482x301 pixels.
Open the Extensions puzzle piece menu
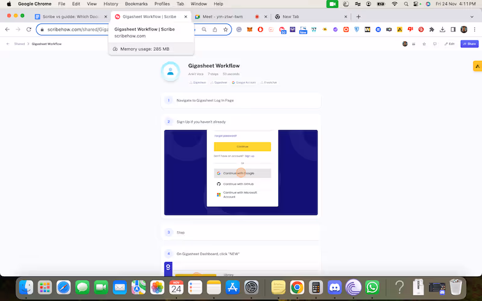click(431, 29)
